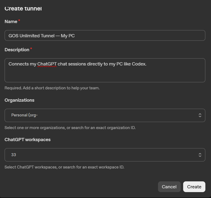Click the "Description" field label
The height and width of the screenshot is (198, 211).
pos(17,50)
